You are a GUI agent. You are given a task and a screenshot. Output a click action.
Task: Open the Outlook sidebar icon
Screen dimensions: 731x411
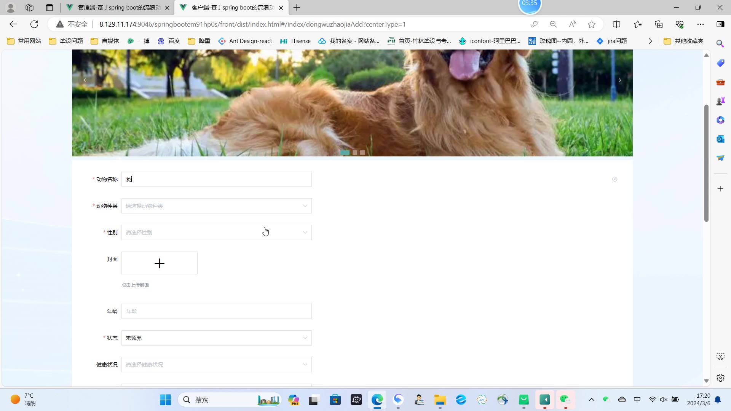[720, 139]
